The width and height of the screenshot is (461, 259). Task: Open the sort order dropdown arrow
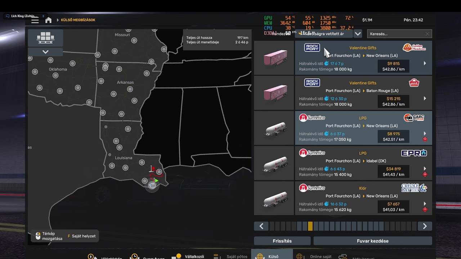358,34
